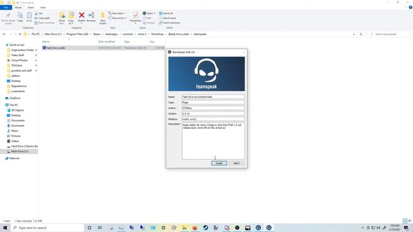Click Paste shortcut in the ribbon
Image resolution: width=413 pixels, height=232 pixels.
pyautogui.click(x=45, y=23)
